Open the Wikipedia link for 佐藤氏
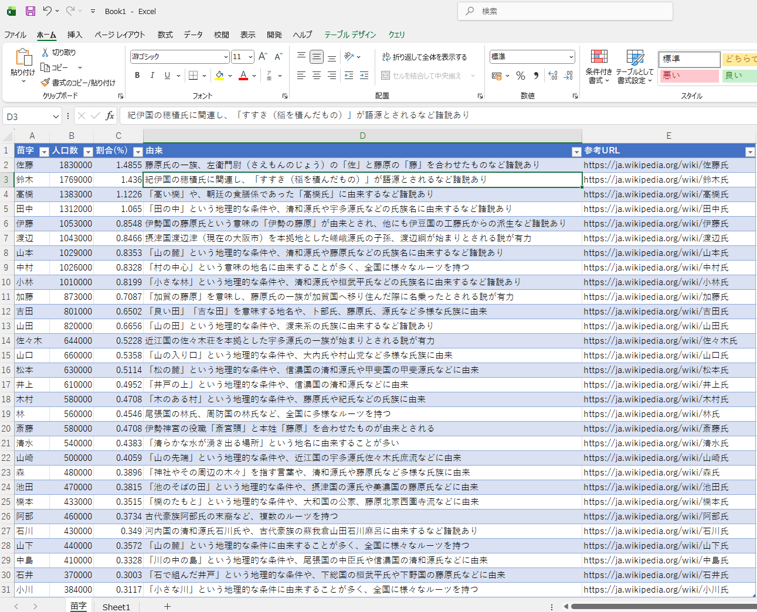This screenshot has width=757, height=612. coord(656,165)
